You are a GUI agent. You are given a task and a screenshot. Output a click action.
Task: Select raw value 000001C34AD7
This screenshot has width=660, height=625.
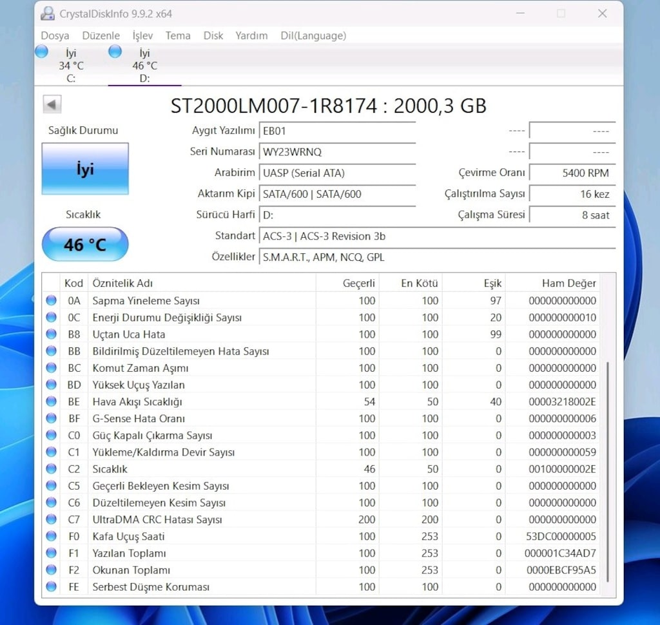pyautogui.click(x=560, y=553)
